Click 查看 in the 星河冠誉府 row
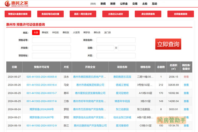Viewport: 198px width, 132px height. (x=186, y=93)
